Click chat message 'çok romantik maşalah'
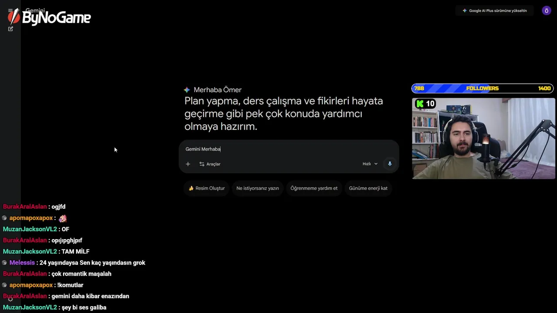The image size is (557, 313). (81, 274)
